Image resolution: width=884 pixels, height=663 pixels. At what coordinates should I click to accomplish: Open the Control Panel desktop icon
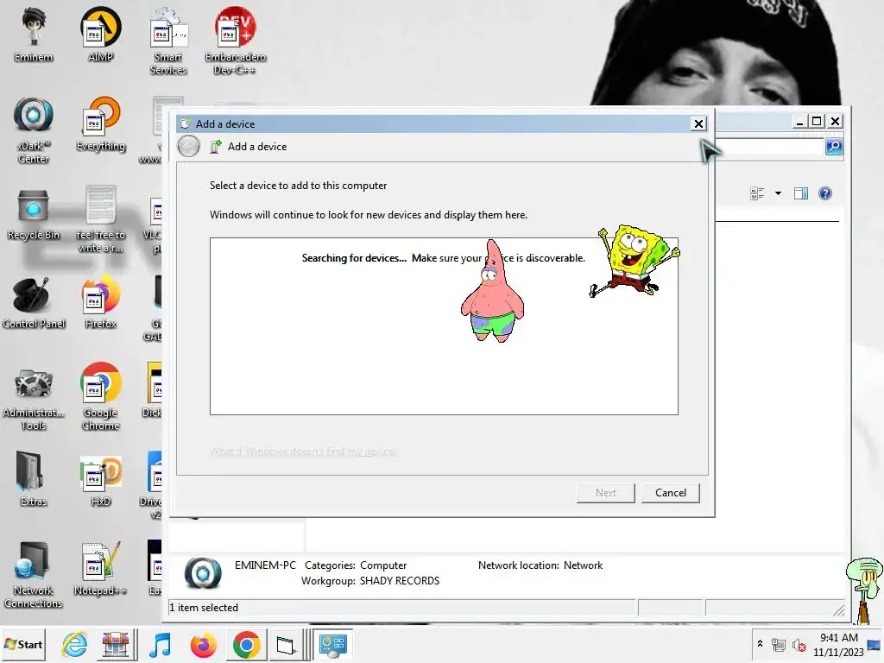click(x=34, y=303)
